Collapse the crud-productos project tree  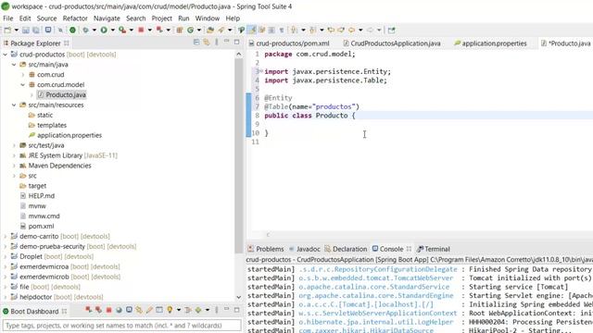tap(6, 55)
